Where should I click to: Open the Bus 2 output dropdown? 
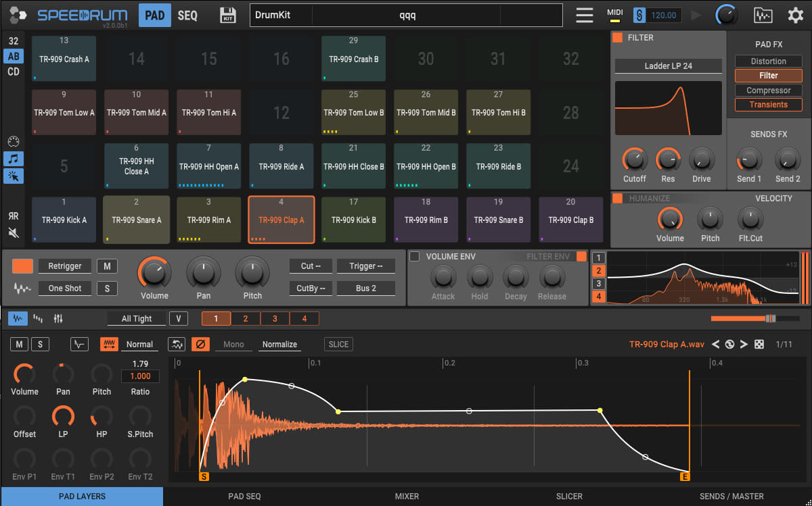tap(366, 288)
